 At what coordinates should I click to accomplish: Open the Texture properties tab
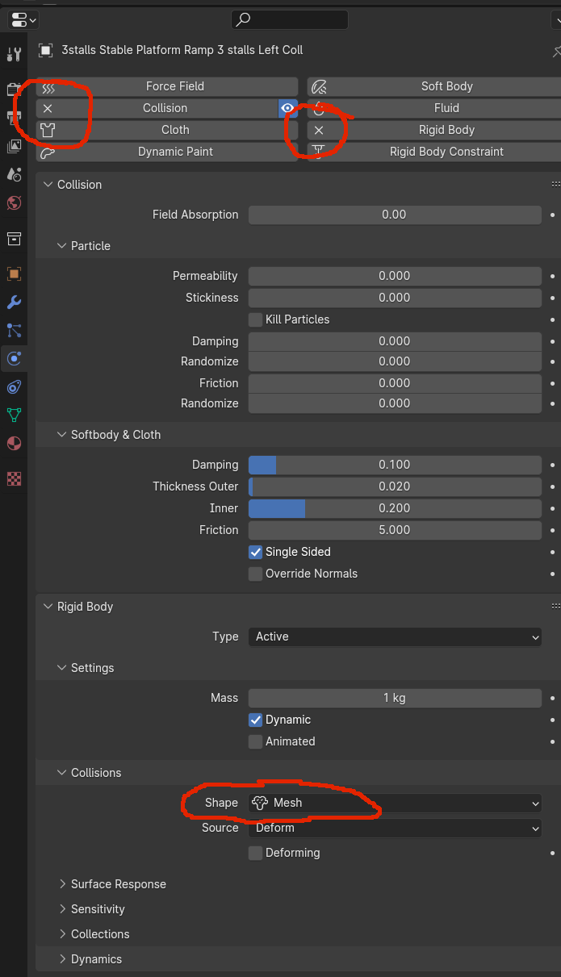[14, 478]
